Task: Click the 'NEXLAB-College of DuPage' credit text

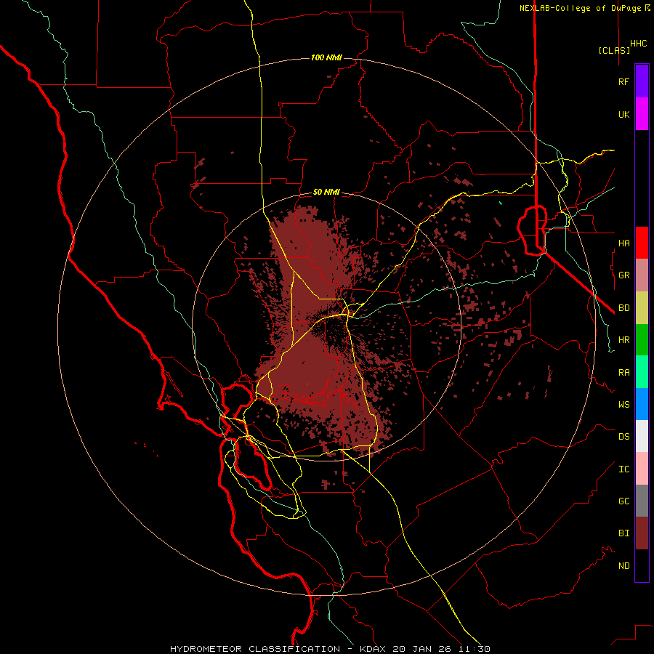Action: pyautogui.click(x=580, y=8)
